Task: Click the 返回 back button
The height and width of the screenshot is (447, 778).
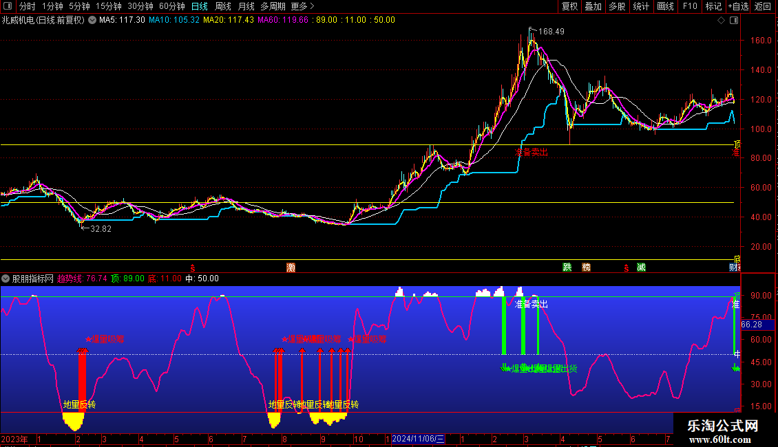Action: point(763,6)
